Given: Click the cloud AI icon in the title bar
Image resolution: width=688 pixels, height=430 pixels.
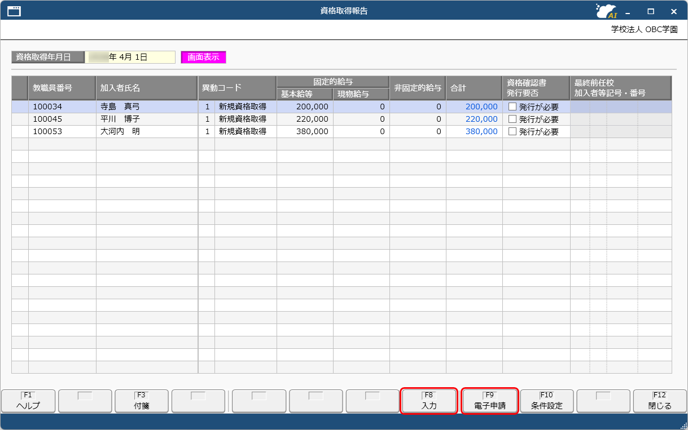Looking at the screenshot, I should tap(605, 10).
